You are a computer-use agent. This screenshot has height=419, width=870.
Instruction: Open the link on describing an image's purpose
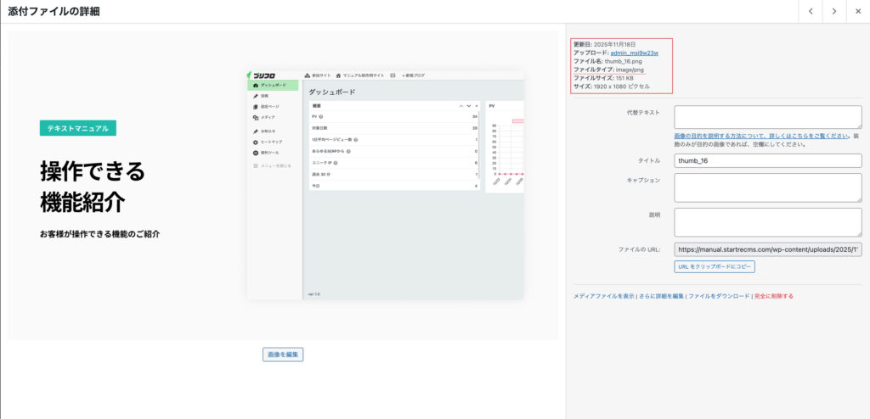pos(760,136)
